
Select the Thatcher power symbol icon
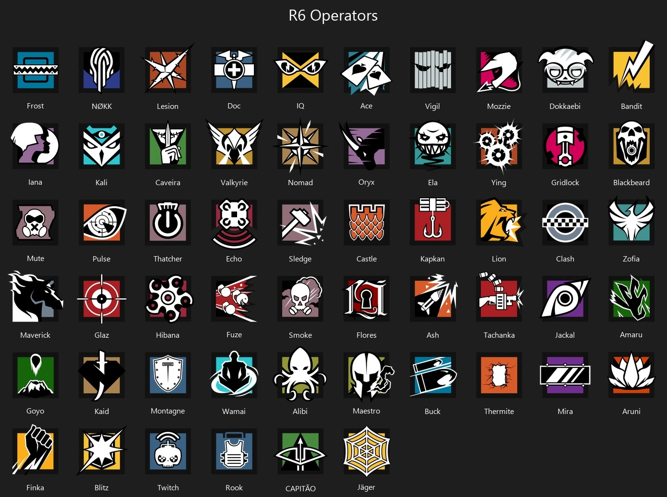(x=168, y=223)
